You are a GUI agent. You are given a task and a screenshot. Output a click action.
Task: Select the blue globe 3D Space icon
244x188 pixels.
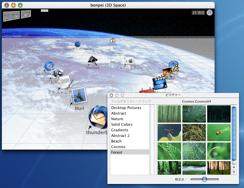(77, 44)
